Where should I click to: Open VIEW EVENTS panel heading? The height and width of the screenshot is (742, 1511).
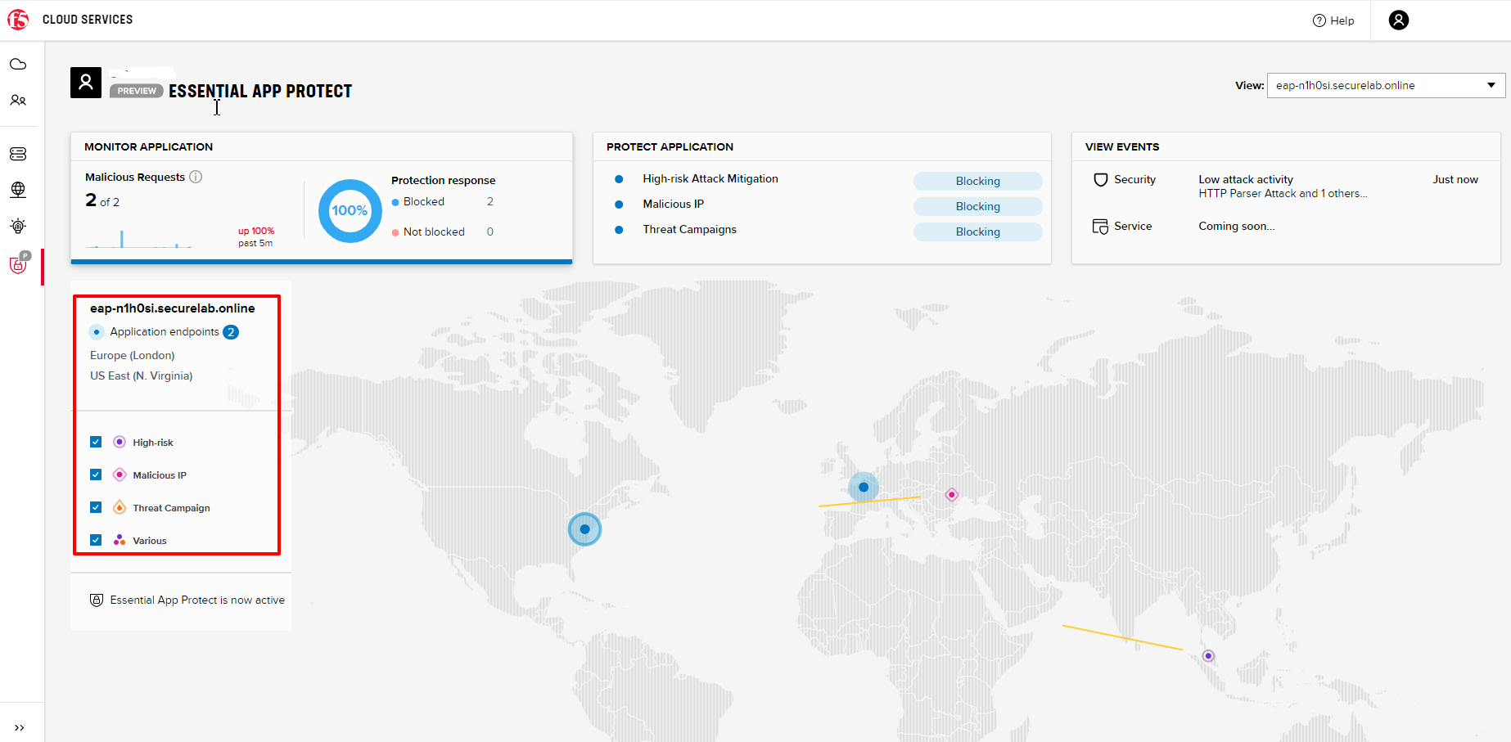pyautogui.click(x=1122, y=146)
